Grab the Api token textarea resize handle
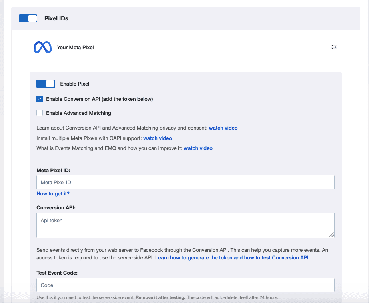This screenshot has width=369, height=303. [331, 235]
